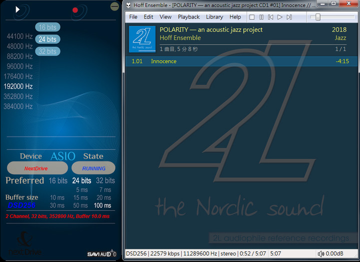360x262 pixels.
Task: Open the Help menu
Action: tap(235, 17)
